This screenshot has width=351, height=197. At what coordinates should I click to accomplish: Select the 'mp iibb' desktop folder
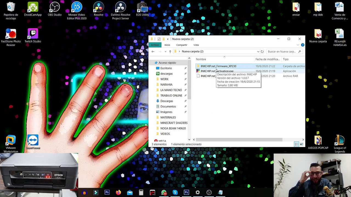point(318,9)
